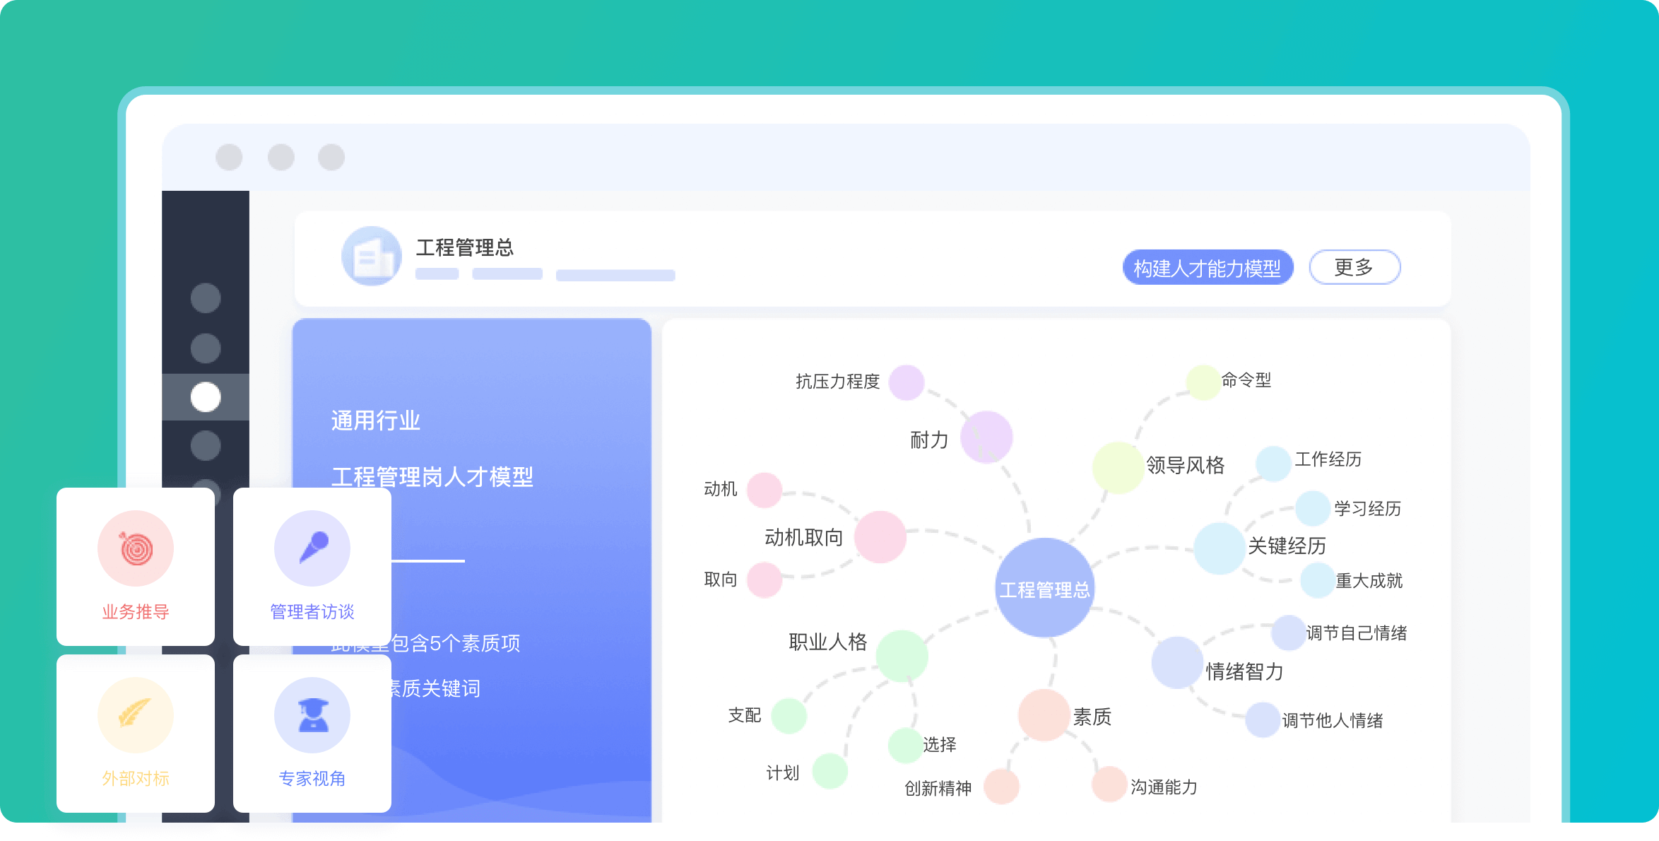The image size is (1659, 841).
Task: Click the third gray window dot
Action: click(331, 157)
